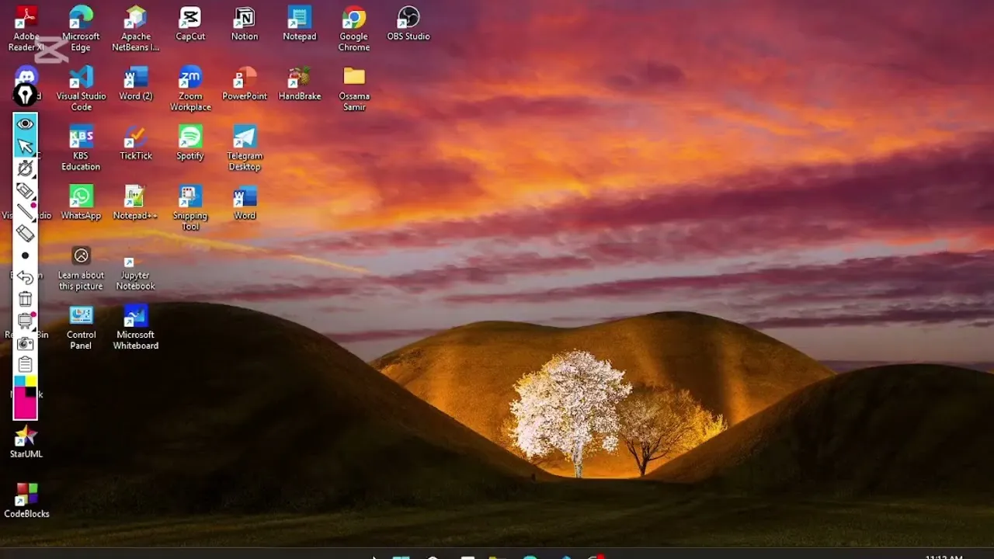Pick the small black color swatch
The image size is (994, 559).
(32, 392)
